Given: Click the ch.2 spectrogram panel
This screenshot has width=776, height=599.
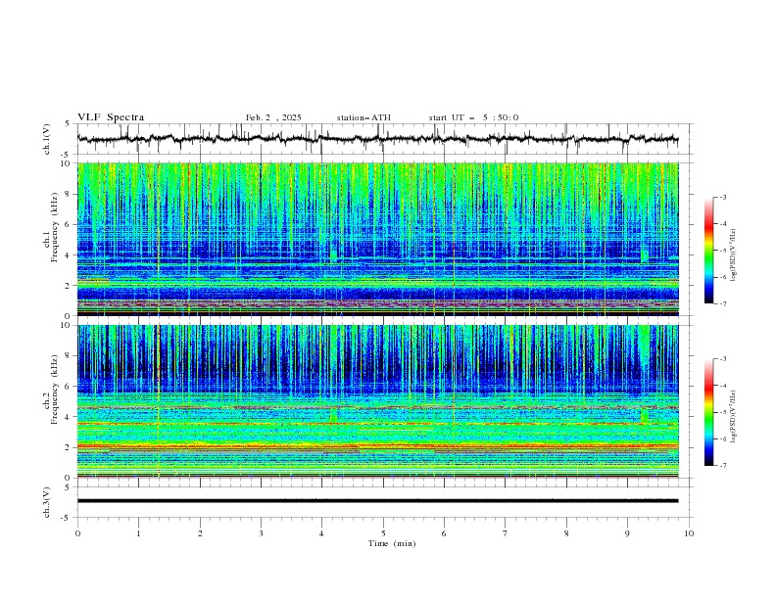Looking at the screenshot, I should [378, 401].
